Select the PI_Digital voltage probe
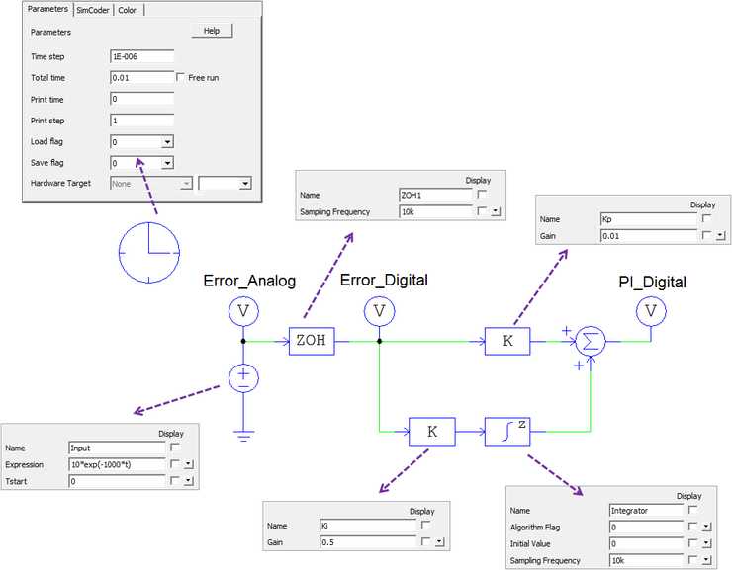The width and height of the screenshot is (732, 570). pos(651,312)
